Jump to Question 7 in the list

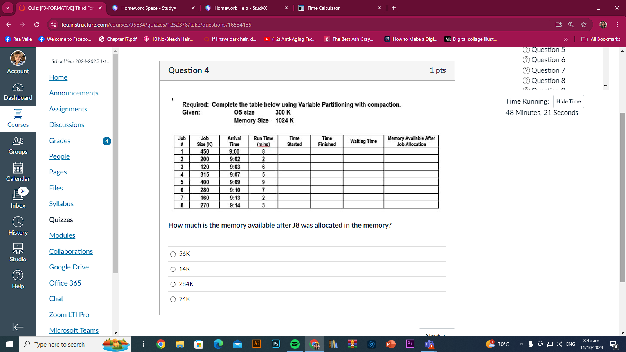[548, 70]
